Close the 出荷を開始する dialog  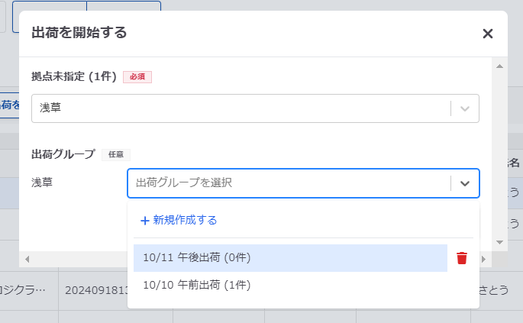click(488, 34)
